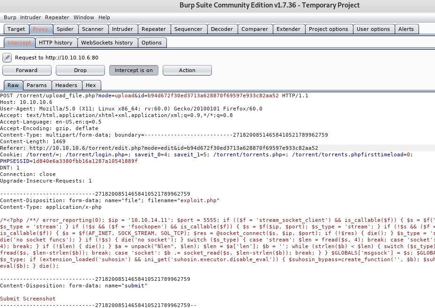
Task: Switch to the Headers view tab
Action: click(x=66, y=85)
